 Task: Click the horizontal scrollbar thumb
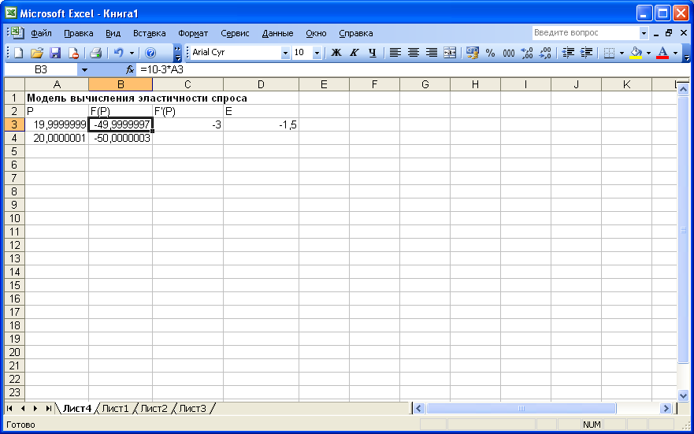point(521,408)
